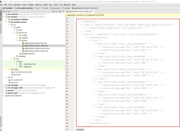Expand the webapp folder arrow

coord(14,56)
